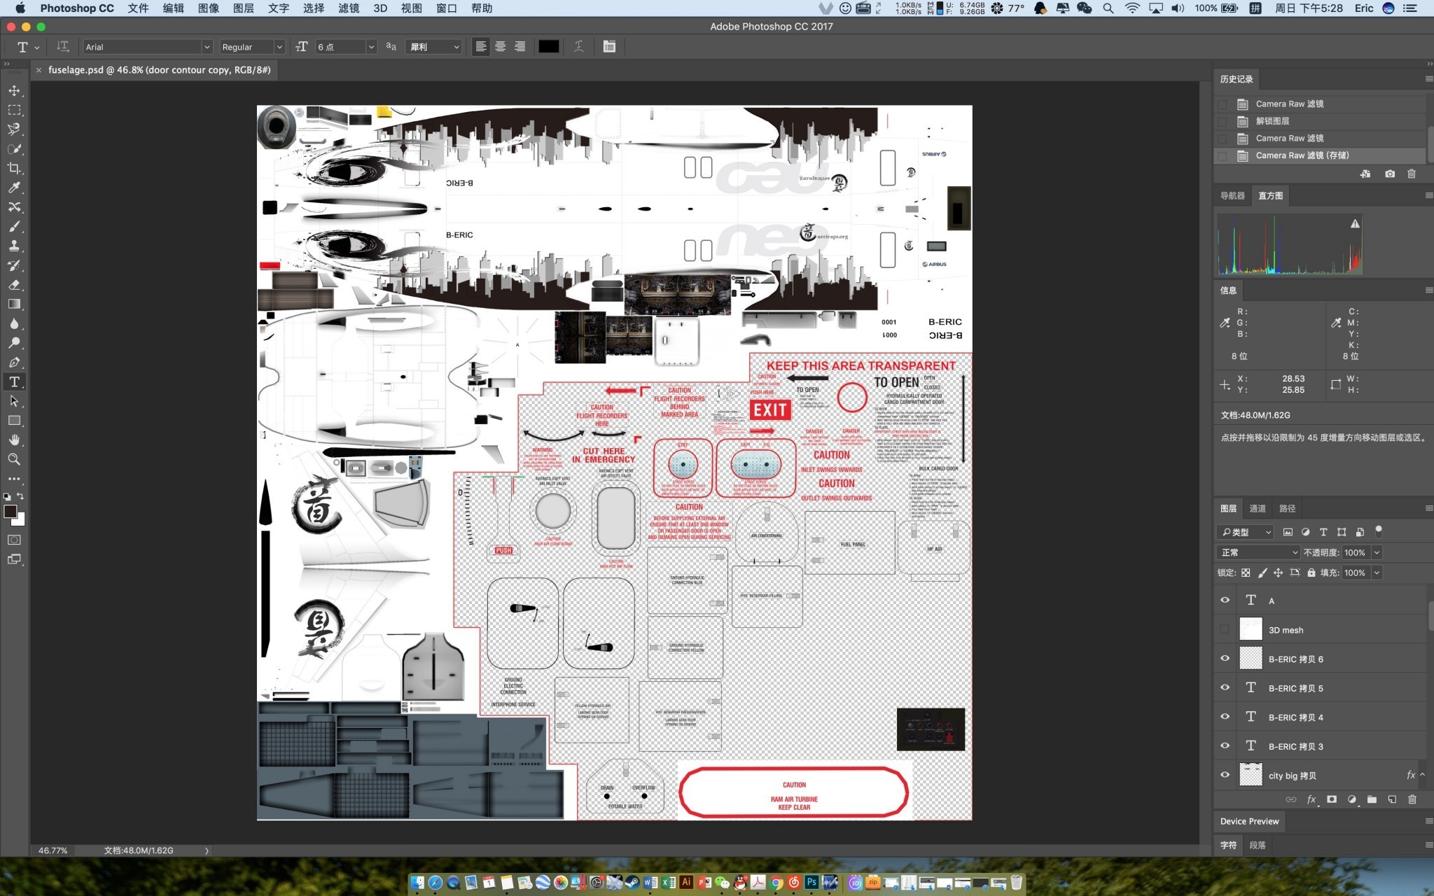
Task: Select the Blur tool
Action: tap(14, 323)
